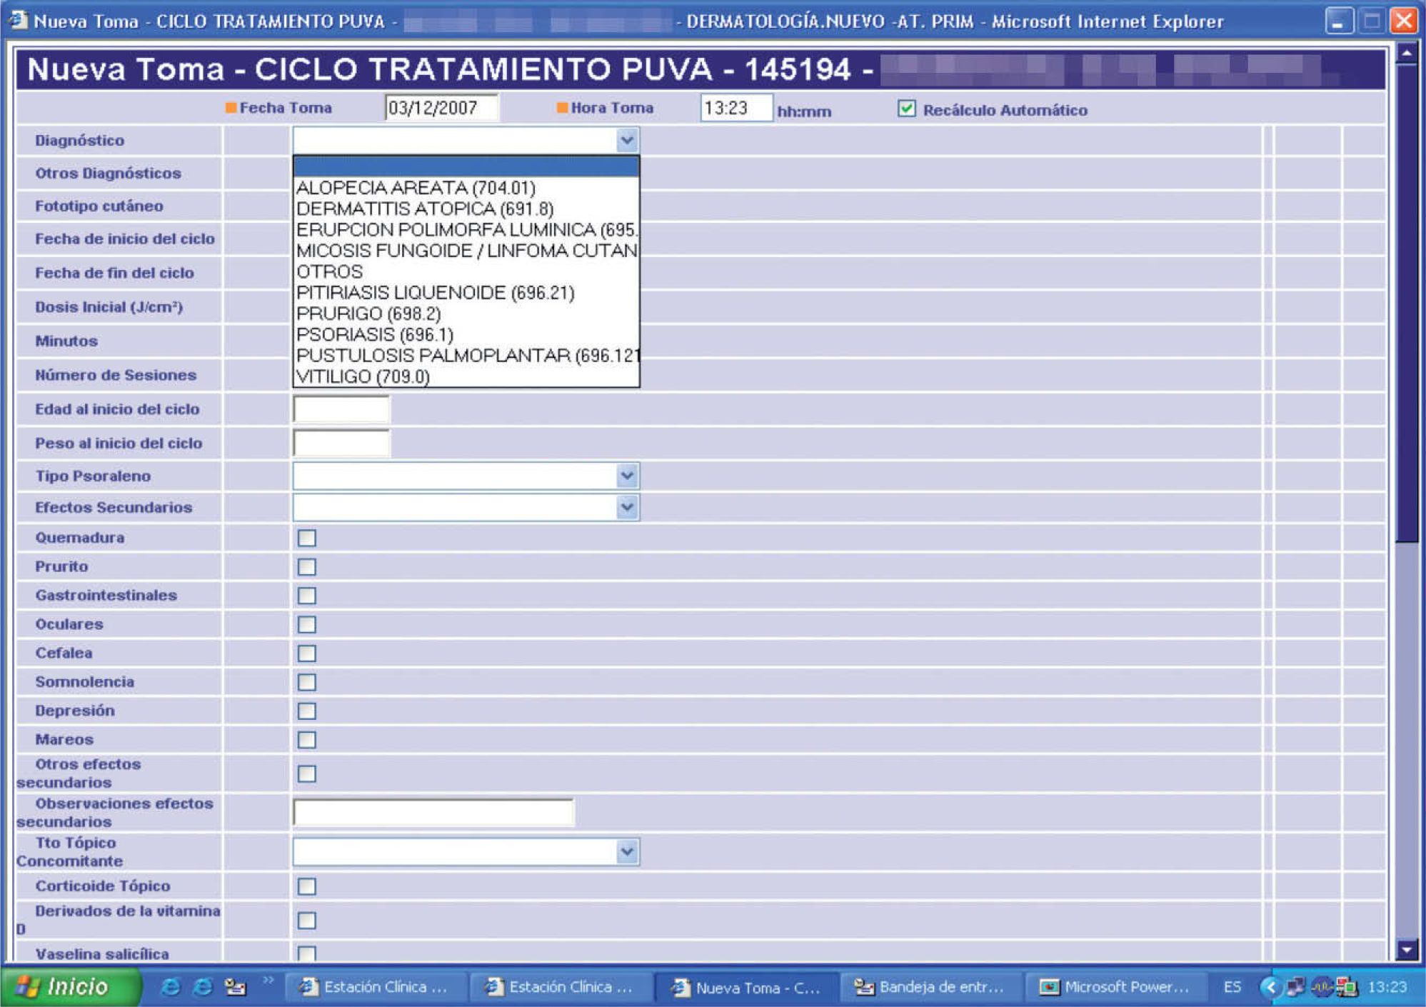
Task: Open Tto Tópico Concomitante dropdown
Action: pos(626,851)
